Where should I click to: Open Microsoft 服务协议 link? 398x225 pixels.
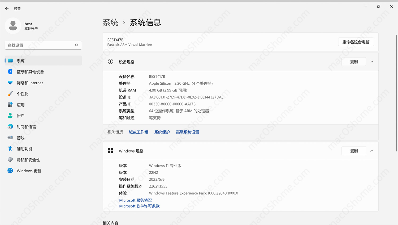135,200
